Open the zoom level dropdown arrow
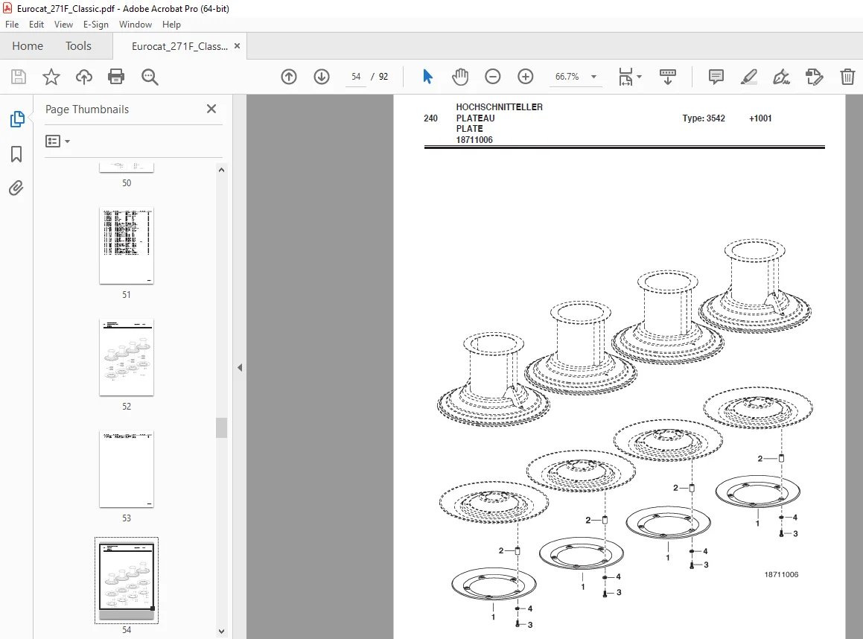 [x=594, y=77]
